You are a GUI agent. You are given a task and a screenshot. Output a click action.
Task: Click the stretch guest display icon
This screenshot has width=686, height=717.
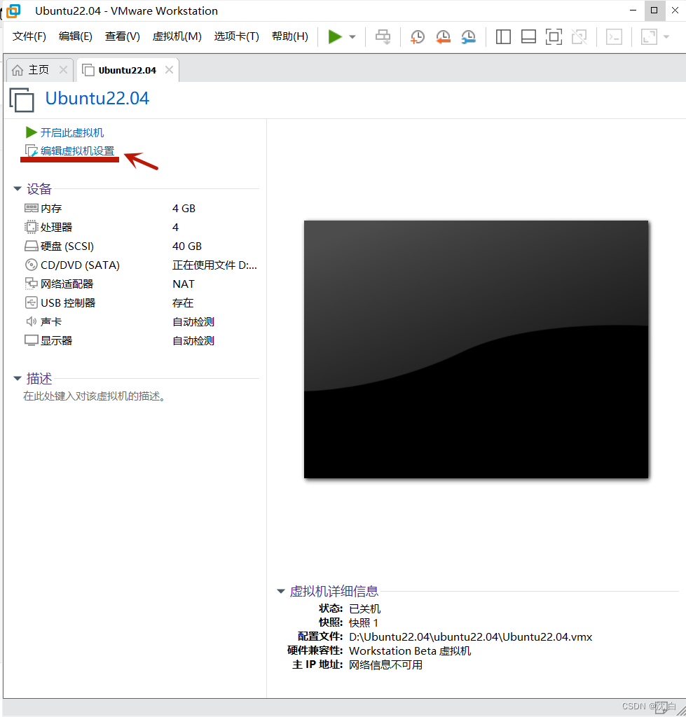(649, 36)
